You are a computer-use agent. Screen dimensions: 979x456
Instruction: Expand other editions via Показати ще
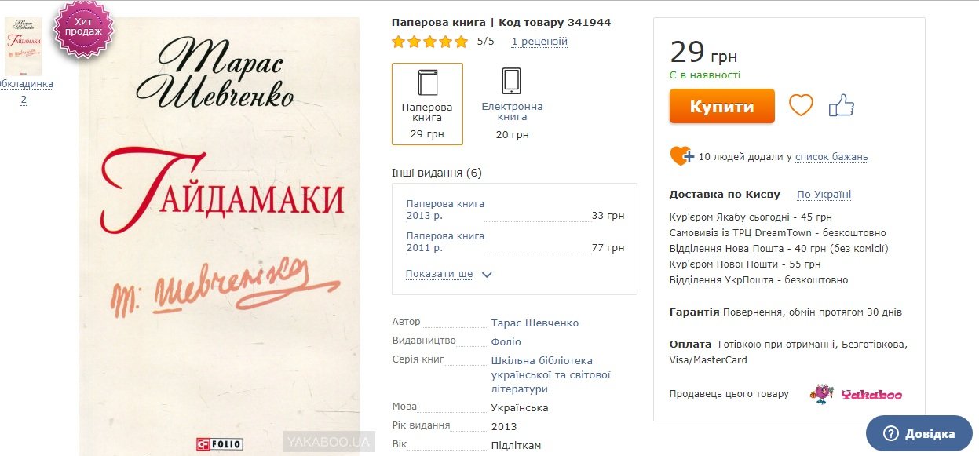coord(440,274)
